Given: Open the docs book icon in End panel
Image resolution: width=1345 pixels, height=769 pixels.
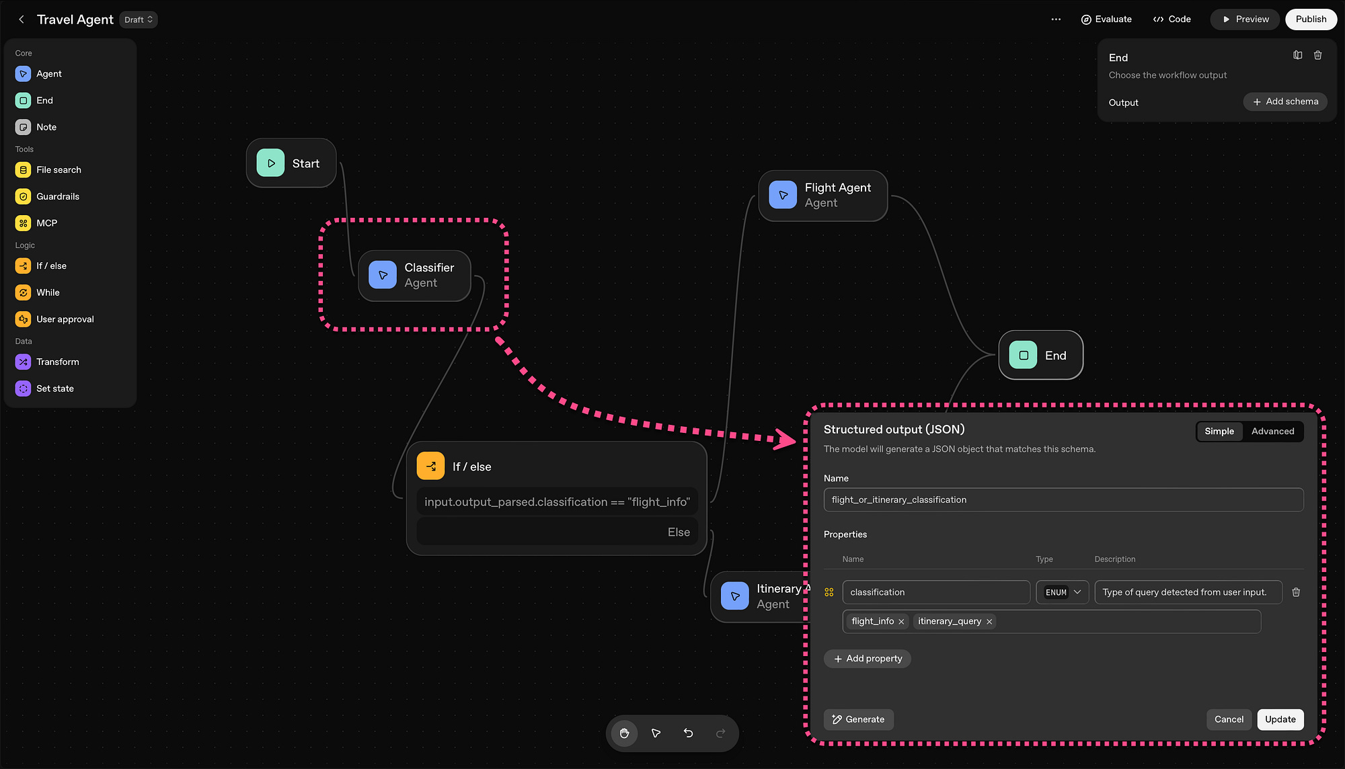Looking at the screenshot, I should [x=1297, y=55].
